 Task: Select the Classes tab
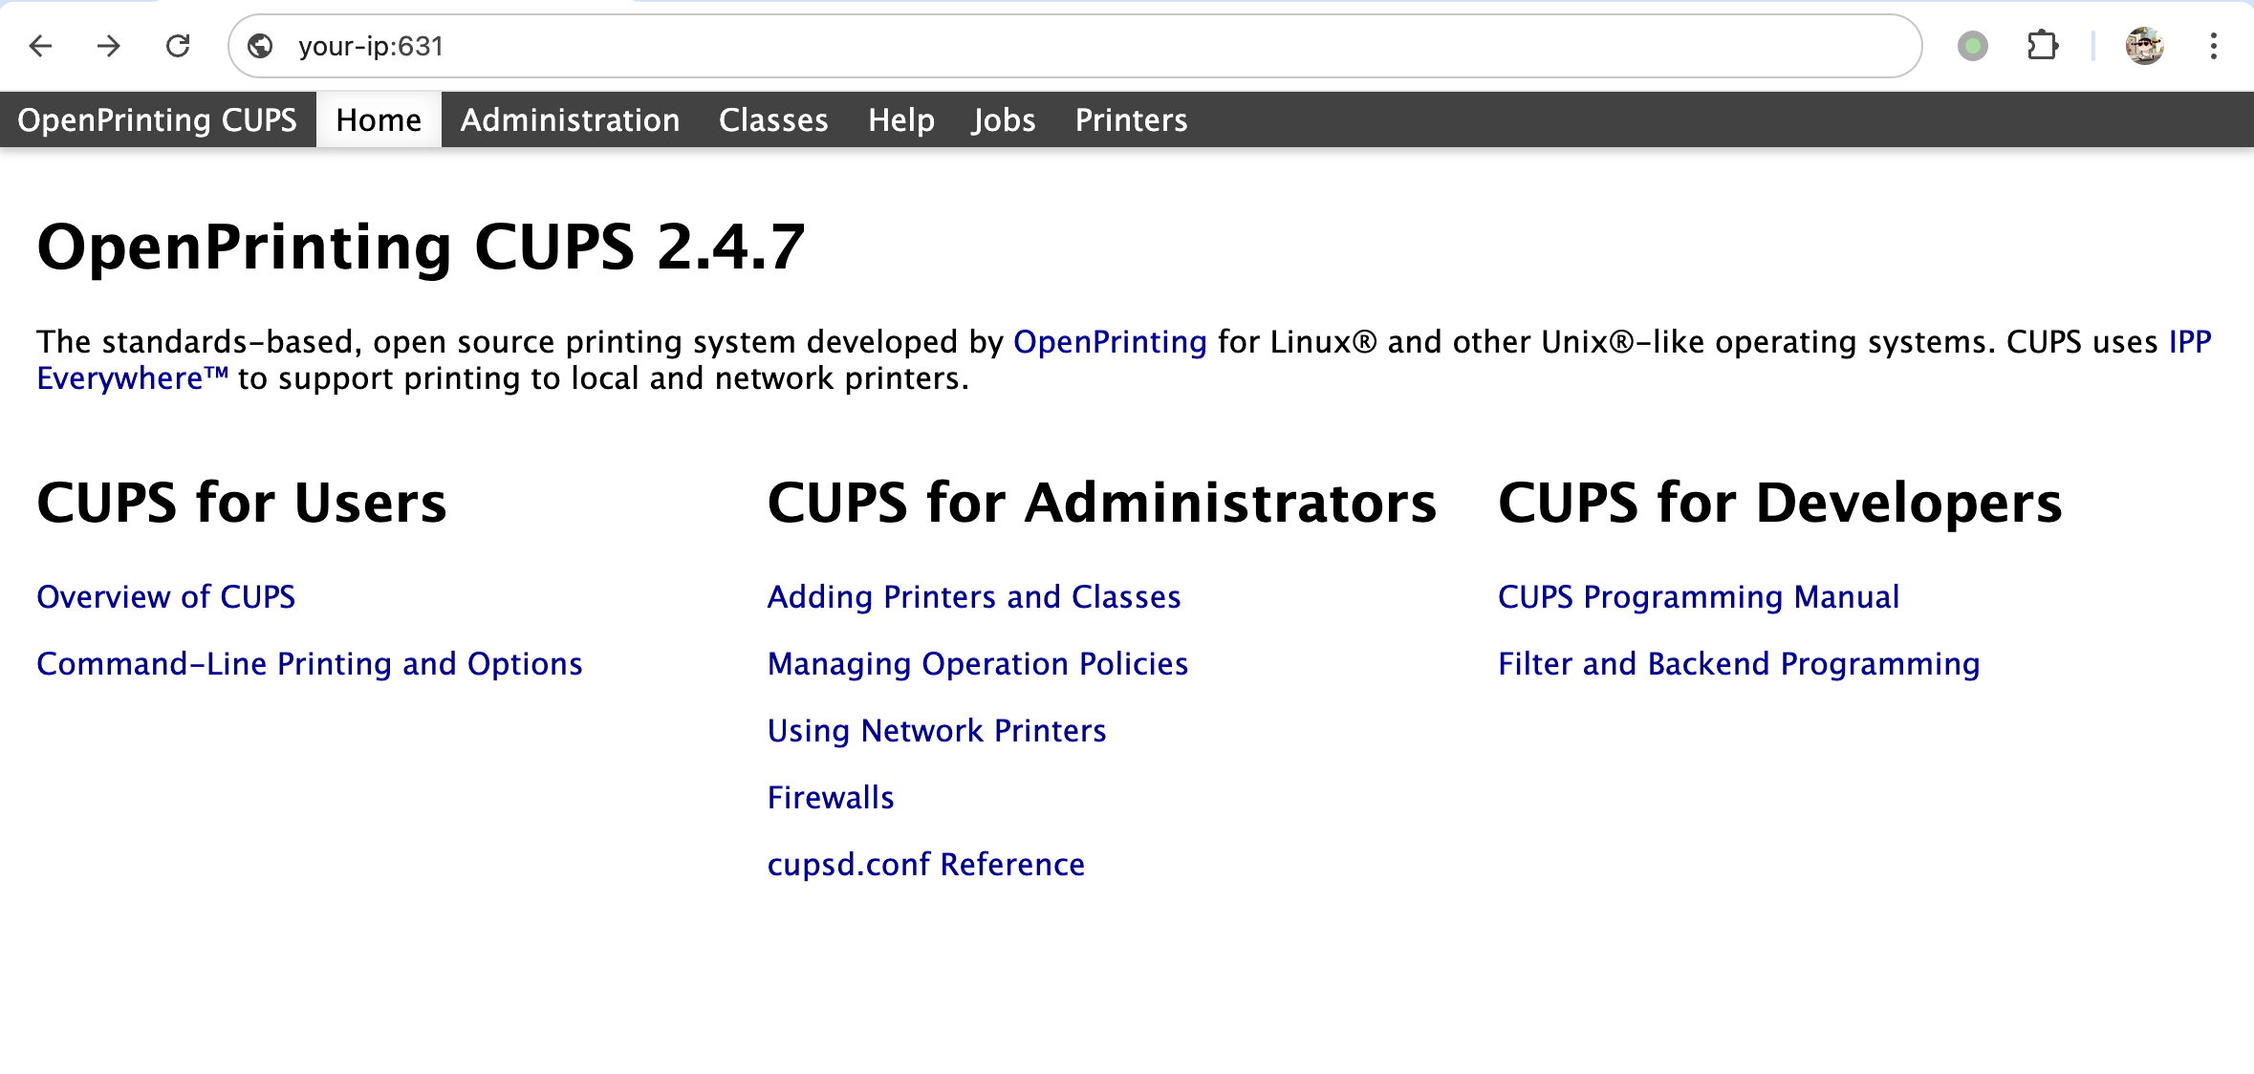click(773, 120)
